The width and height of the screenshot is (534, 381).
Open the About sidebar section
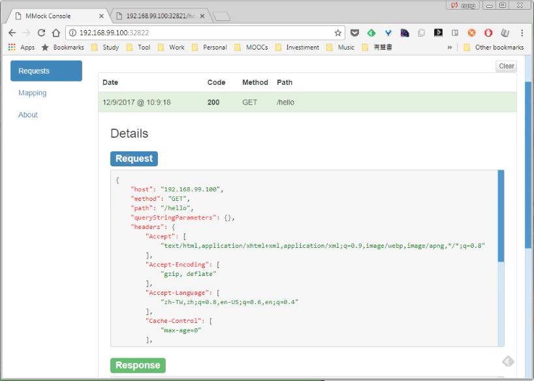coord(28,115)
